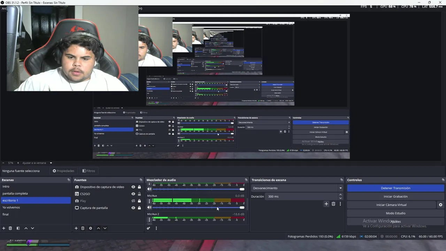This screenshot has width=446, height=251.
Task: Select the Intro scene
Action: point(36,187)
